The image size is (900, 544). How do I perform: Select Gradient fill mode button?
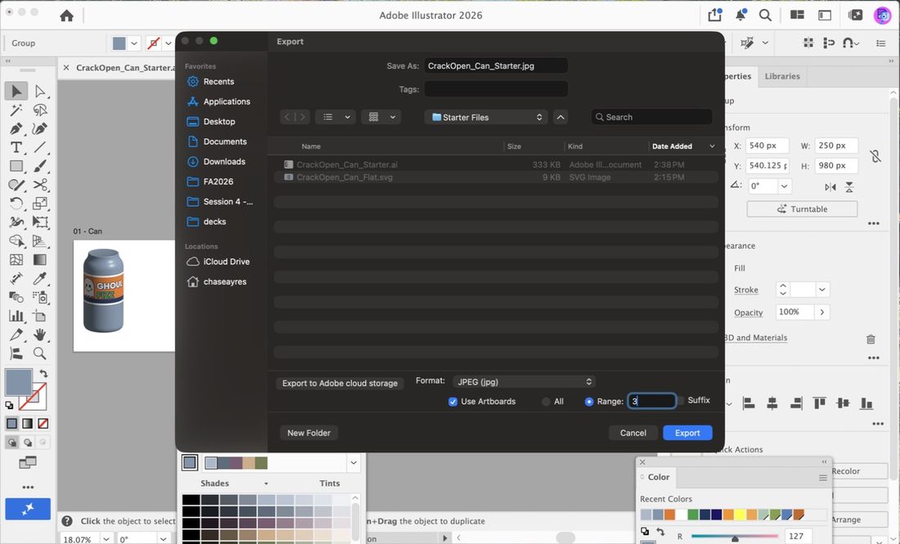(28, 424)
